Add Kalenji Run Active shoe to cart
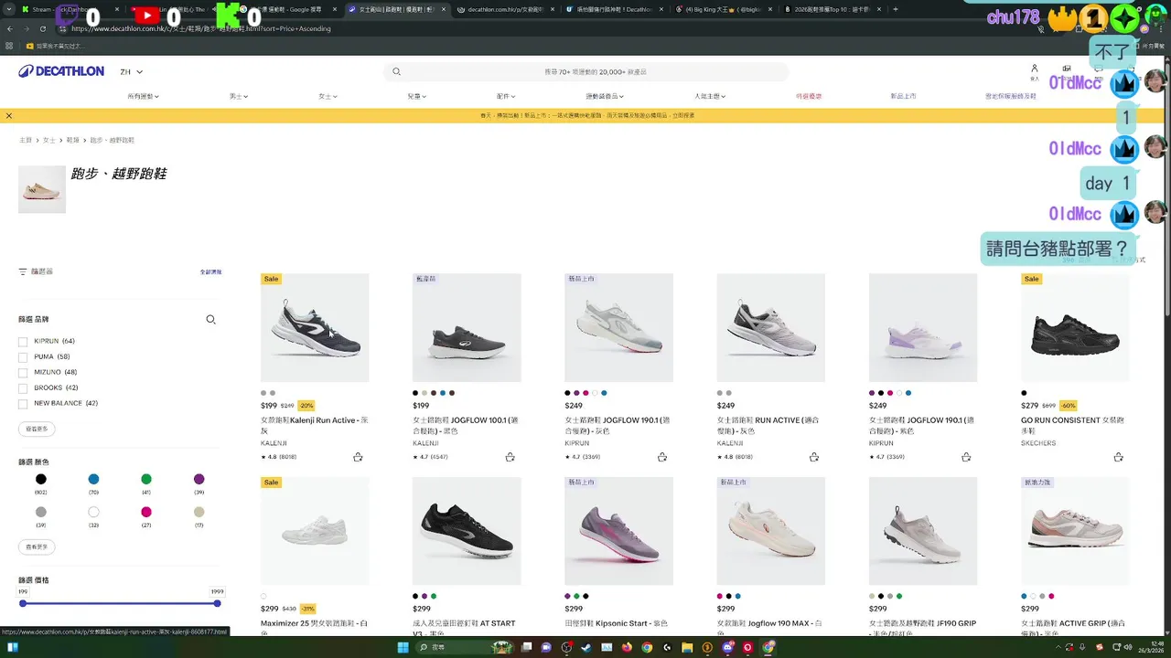Image resolution: width=1171 pixels, height=658 pixels. coord(358,457)
